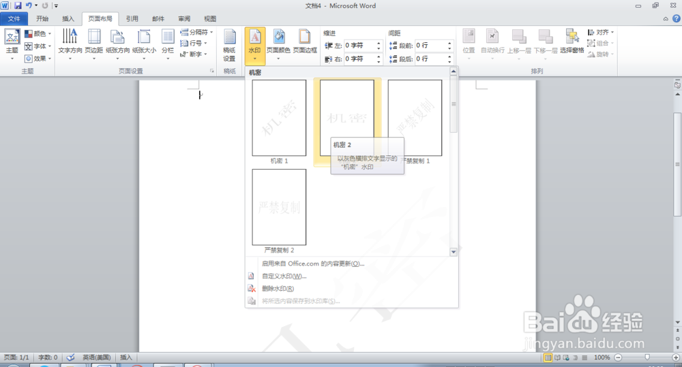
Task: Collapse the ribbon with the caret icon
Action: (666, 18)
